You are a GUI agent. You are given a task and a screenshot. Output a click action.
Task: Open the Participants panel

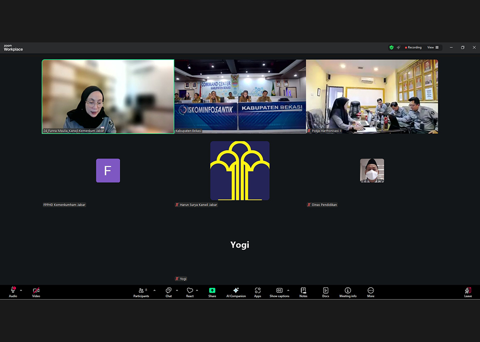point(141,291)
